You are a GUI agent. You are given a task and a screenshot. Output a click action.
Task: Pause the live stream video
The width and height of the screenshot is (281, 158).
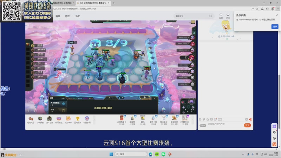tap(29, 111)
